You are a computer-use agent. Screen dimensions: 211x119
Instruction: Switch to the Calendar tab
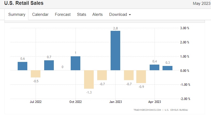[40, 14]
